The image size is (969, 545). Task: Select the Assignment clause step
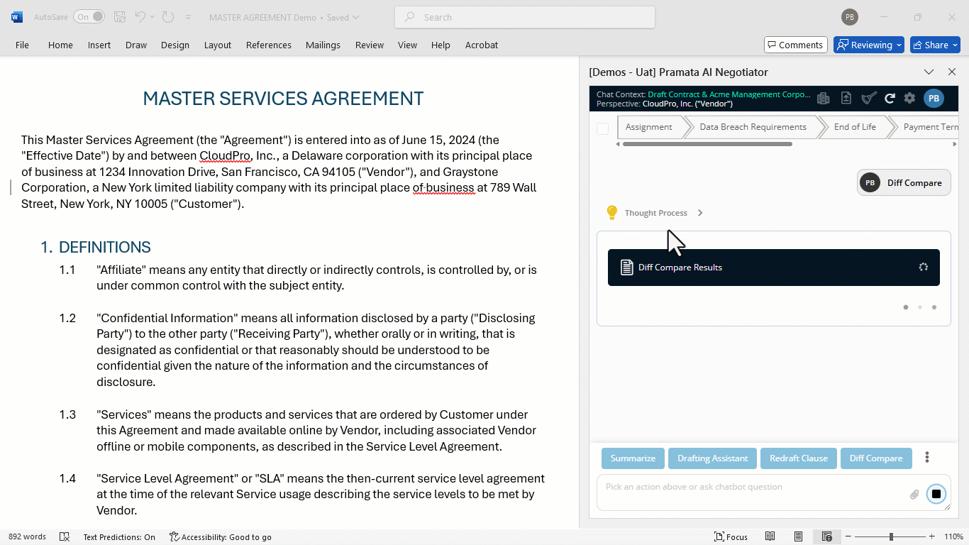(x=649, y=127)
